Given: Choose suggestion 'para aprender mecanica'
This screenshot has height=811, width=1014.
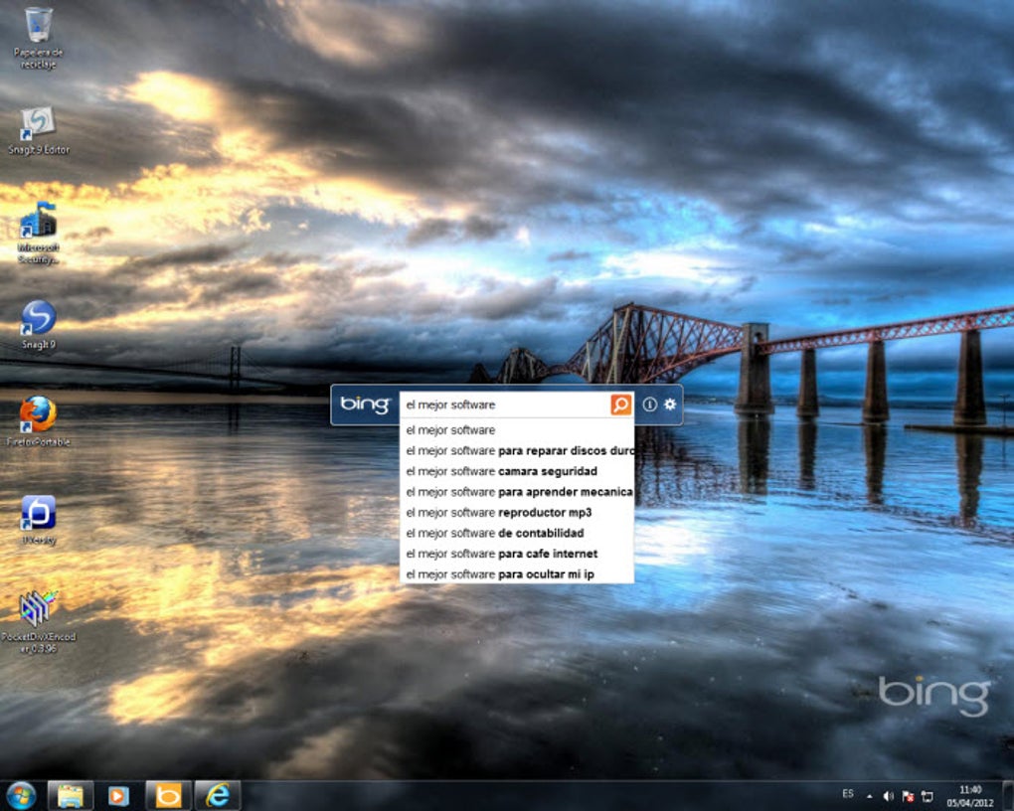Looking at the screenshot, I should 517,492.
